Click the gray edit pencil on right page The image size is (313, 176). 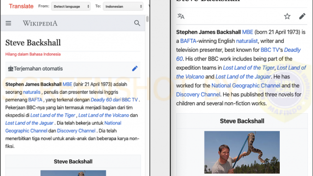[302, 16]
